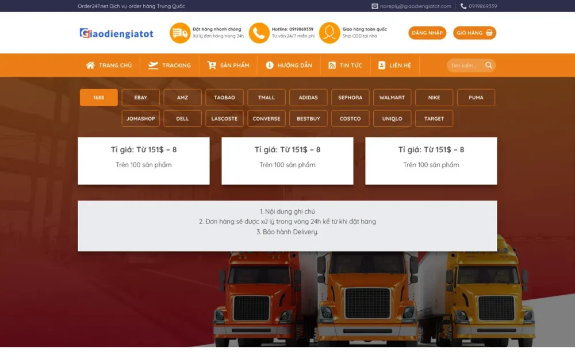Select the BESTBUY store tab
The width and height of the screenshot is (575, 359).
pos(308,119)
